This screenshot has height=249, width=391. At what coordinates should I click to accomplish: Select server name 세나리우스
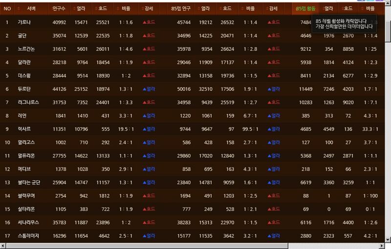point(28,222)
